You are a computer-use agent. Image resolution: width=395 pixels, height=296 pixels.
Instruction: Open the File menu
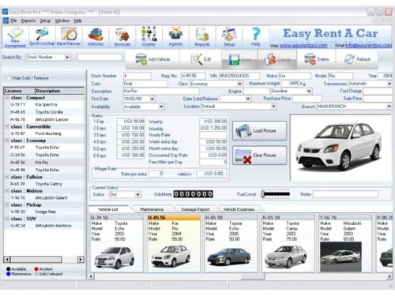(x=13, y=21)
